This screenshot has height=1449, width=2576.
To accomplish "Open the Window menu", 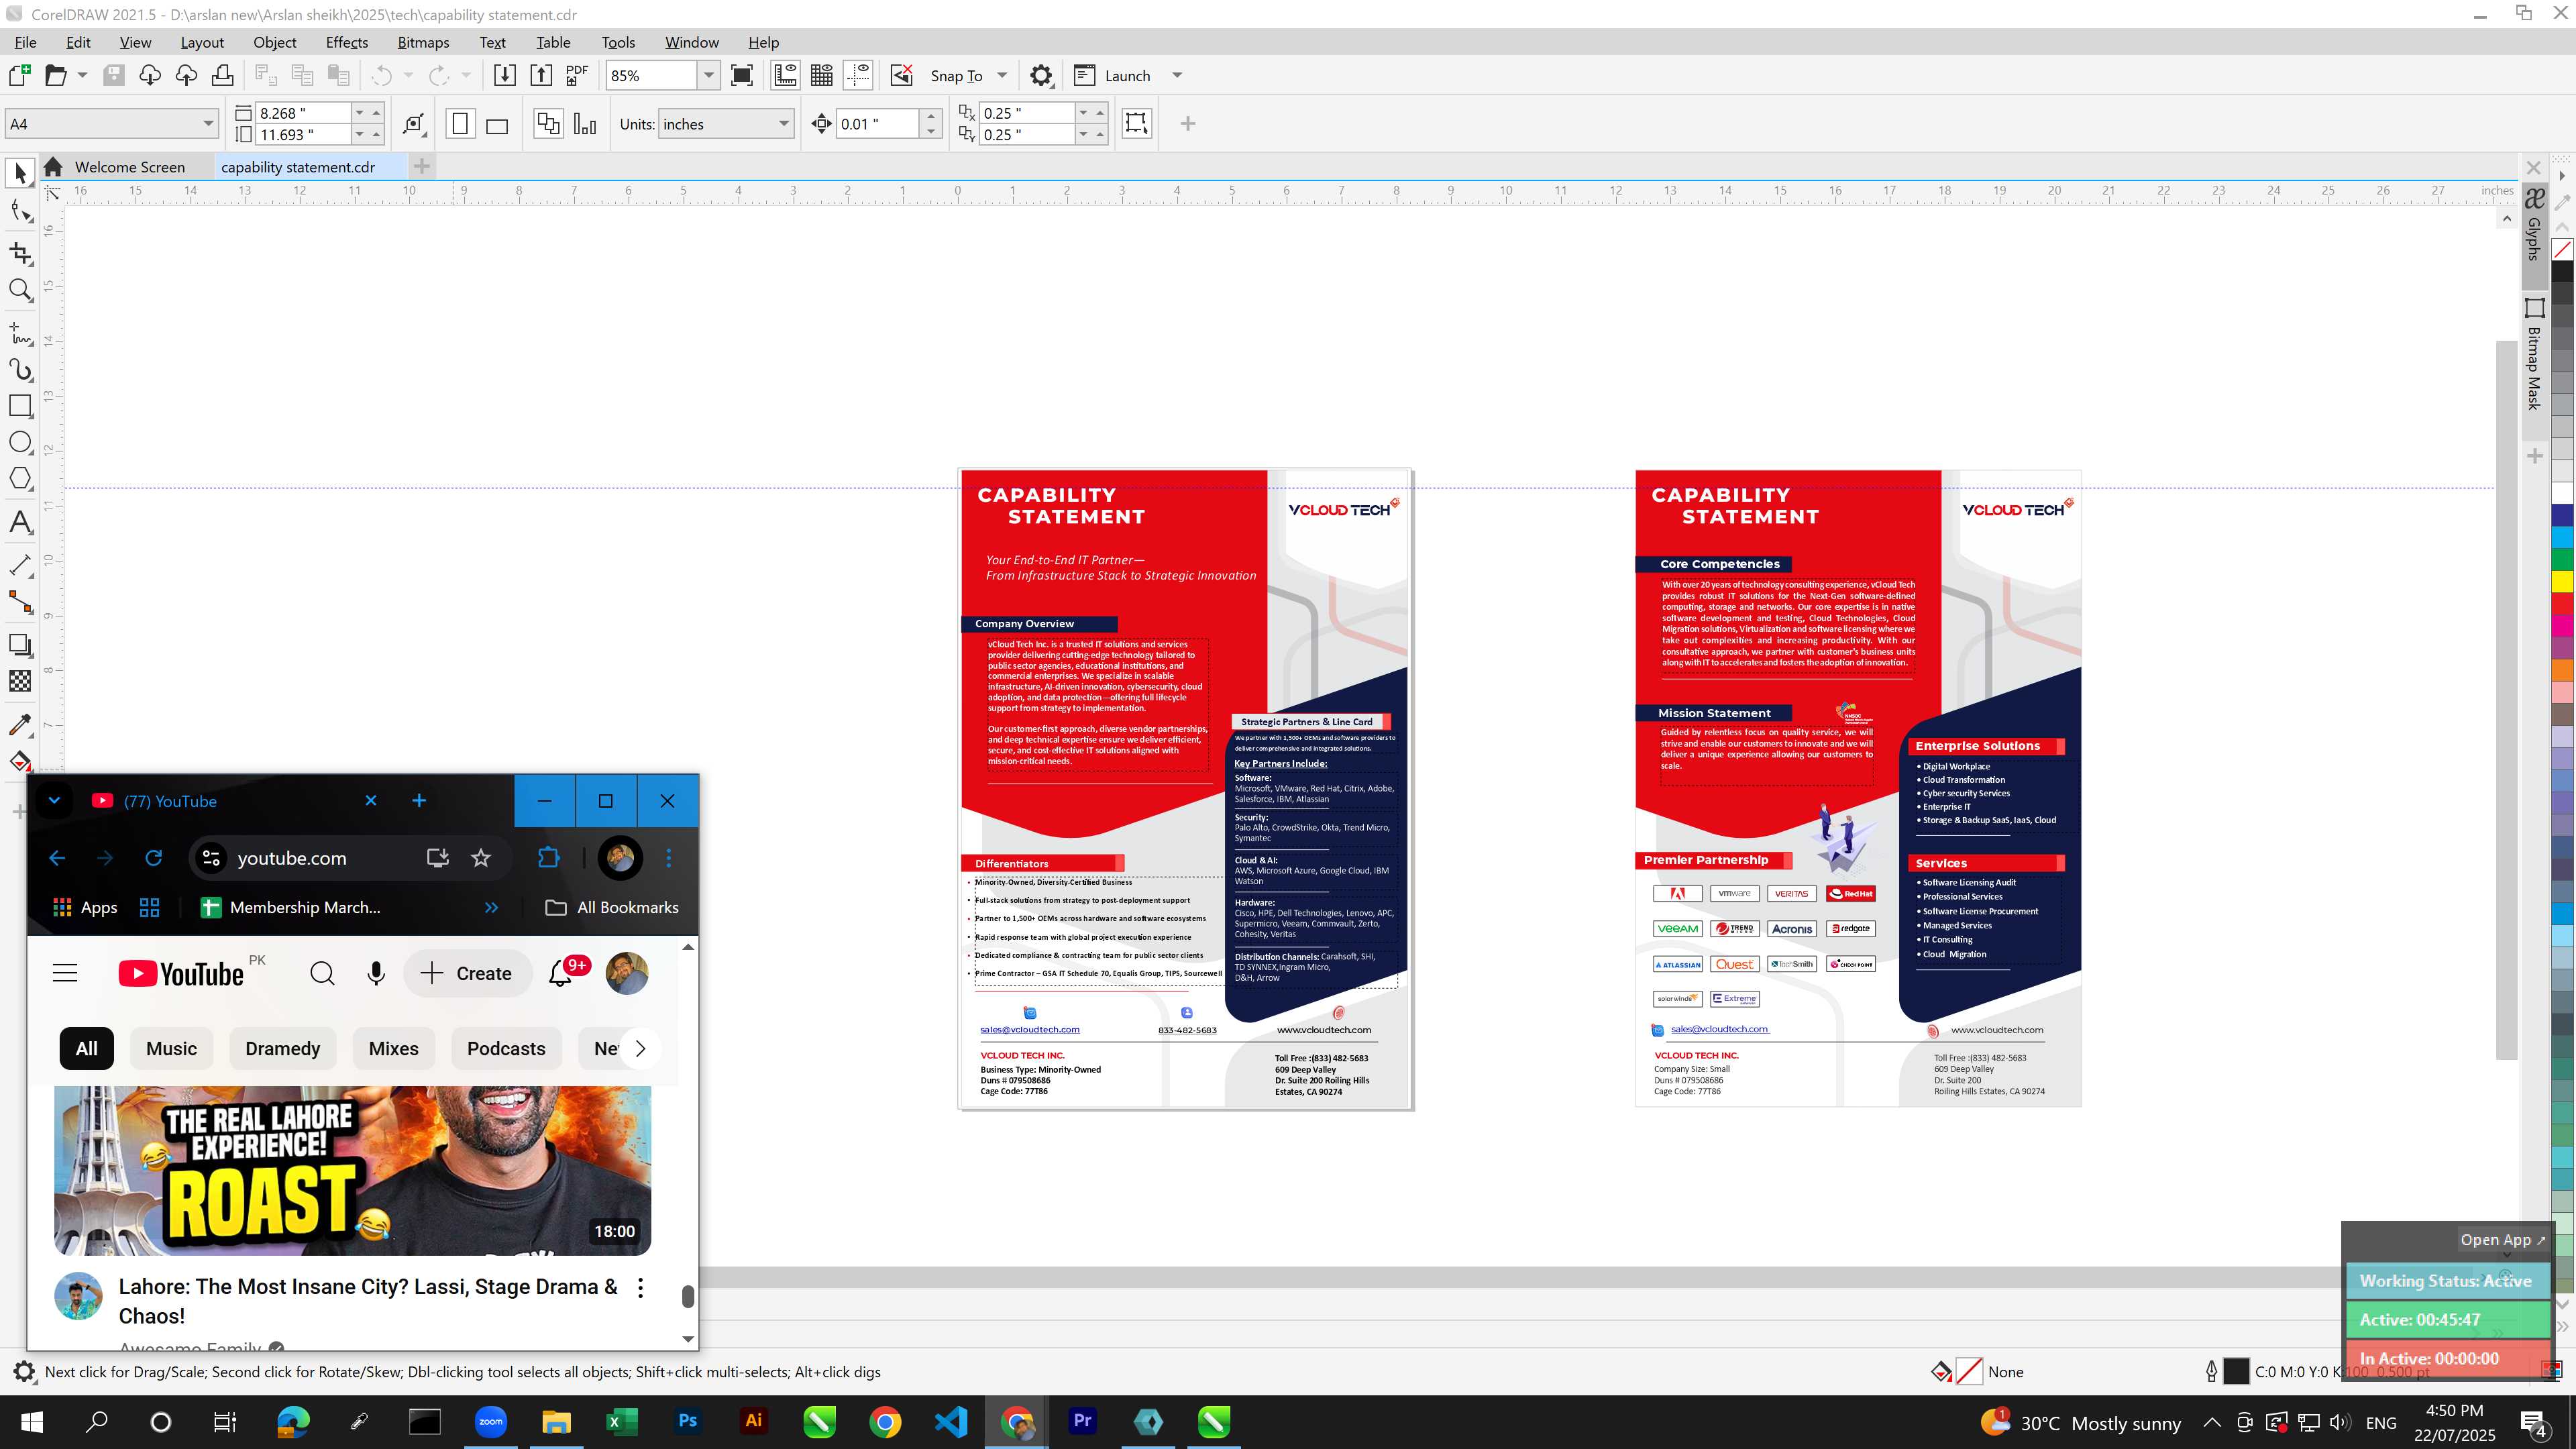I will point(691,42).
